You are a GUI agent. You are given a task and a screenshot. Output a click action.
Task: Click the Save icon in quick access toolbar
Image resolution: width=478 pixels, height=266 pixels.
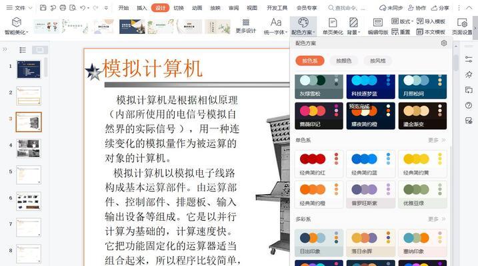tap(43, 8)
